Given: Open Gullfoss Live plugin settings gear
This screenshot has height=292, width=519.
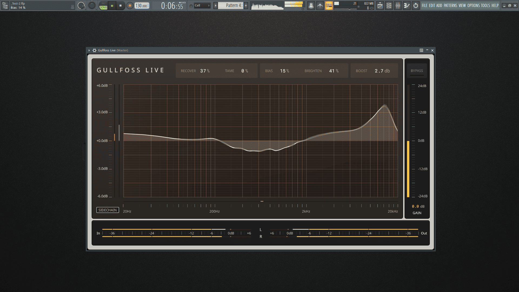Looking at the screenshot, I should pos(94,50).
